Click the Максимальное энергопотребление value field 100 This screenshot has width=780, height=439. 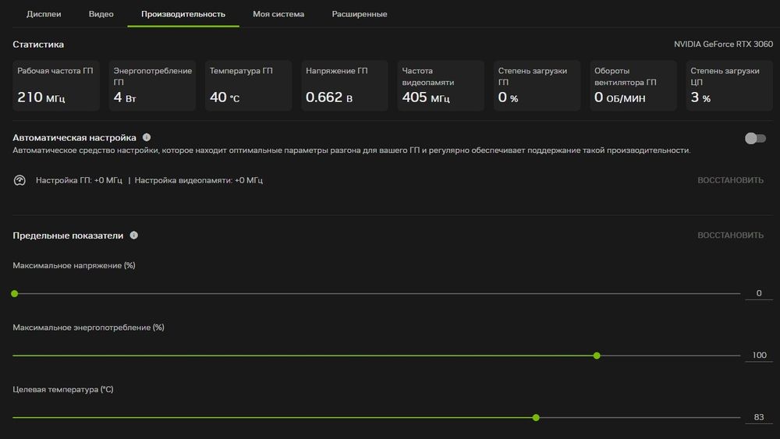click(759, 355)
